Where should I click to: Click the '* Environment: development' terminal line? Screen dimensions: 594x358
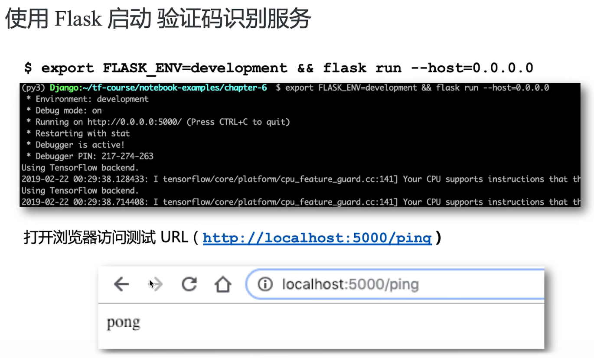(x=87, y=99)
